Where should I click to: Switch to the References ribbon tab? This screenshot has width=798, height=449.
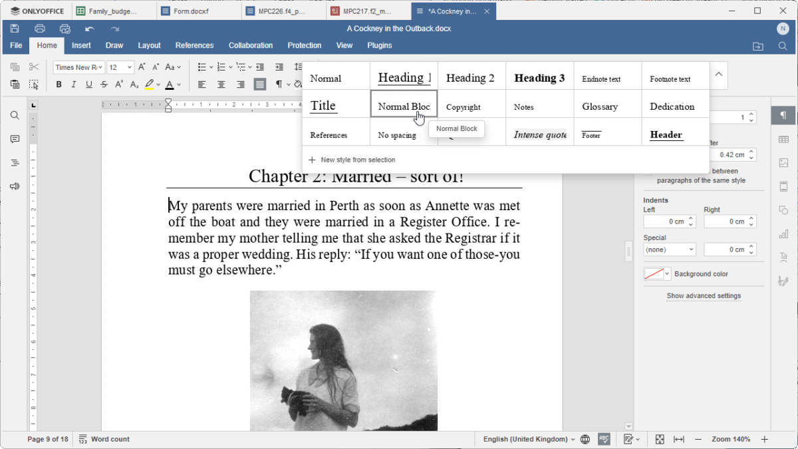pos(194,45)
